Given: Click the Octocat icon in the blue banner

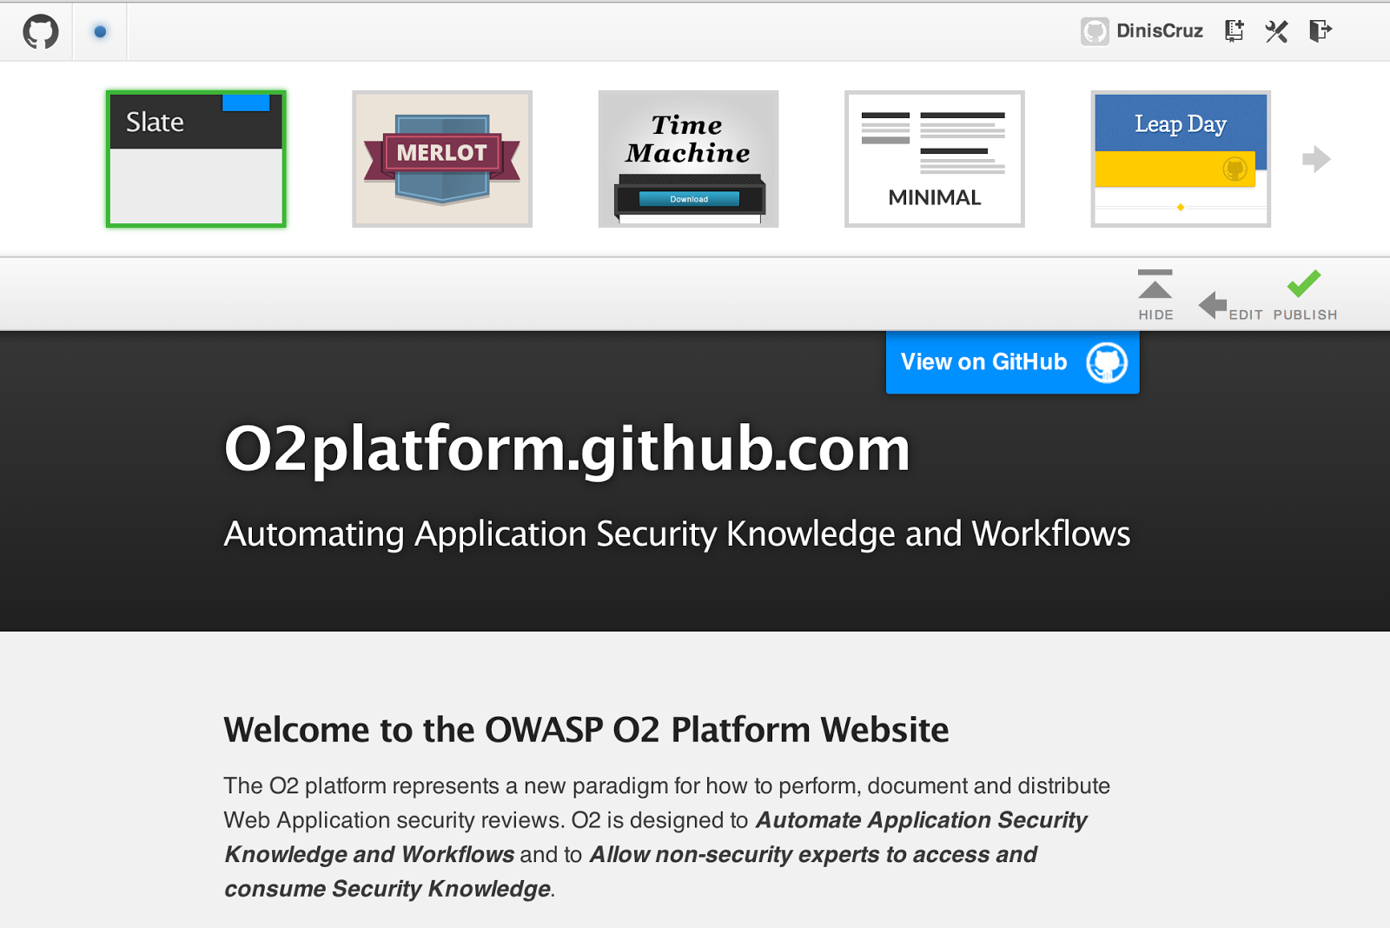Looking at the screenshot, I should point(1107,362).
